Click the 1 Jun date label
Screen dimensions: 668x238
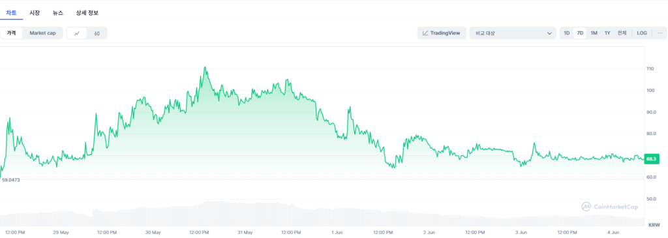[x=337, y=233]
